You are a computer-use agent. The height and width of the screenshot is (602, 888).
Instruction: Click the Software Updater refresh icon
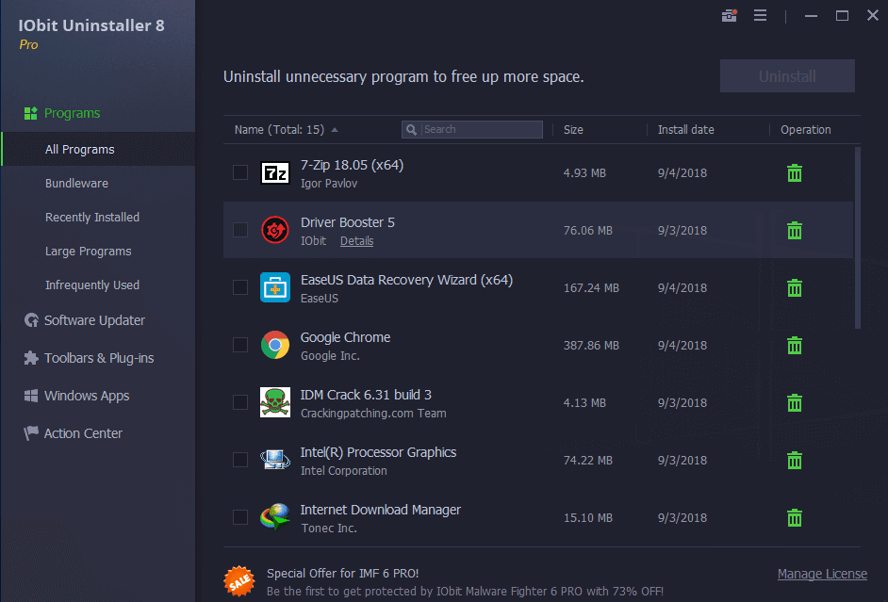click(x=31, y=320)
